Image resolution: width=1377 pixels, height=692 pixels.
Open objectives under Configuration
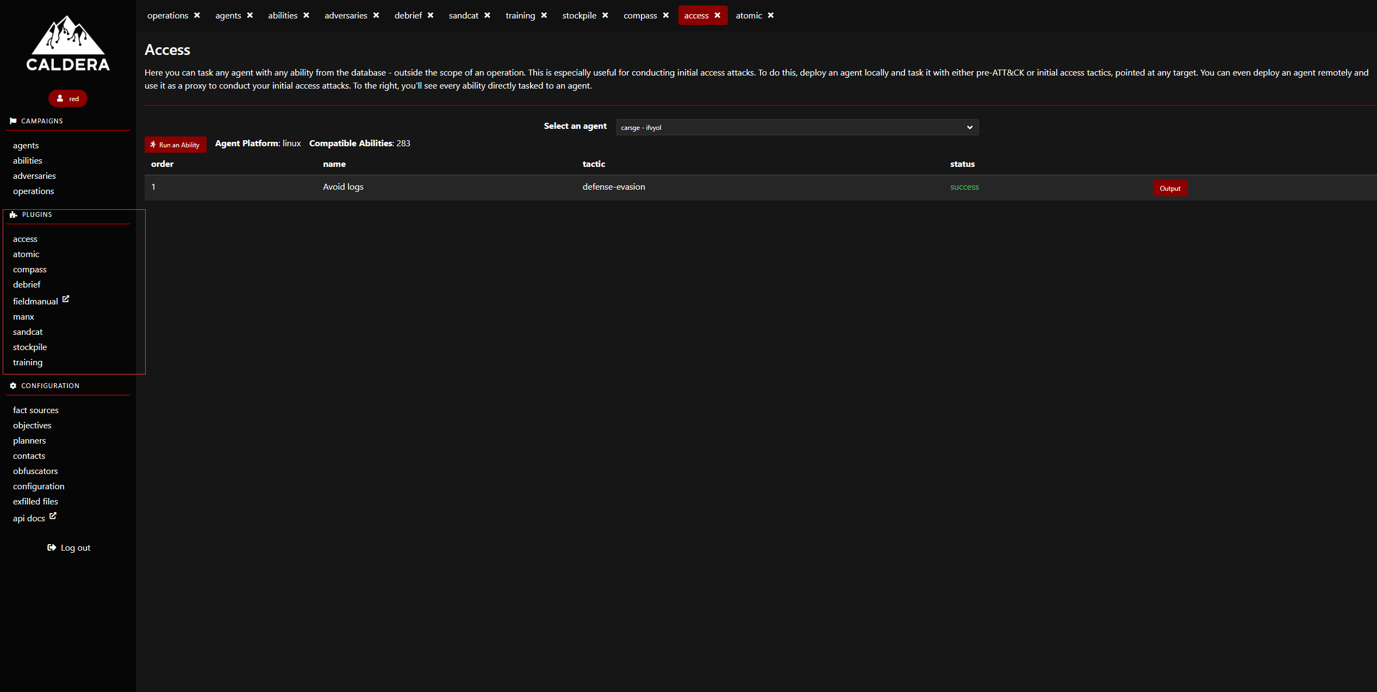32,425
